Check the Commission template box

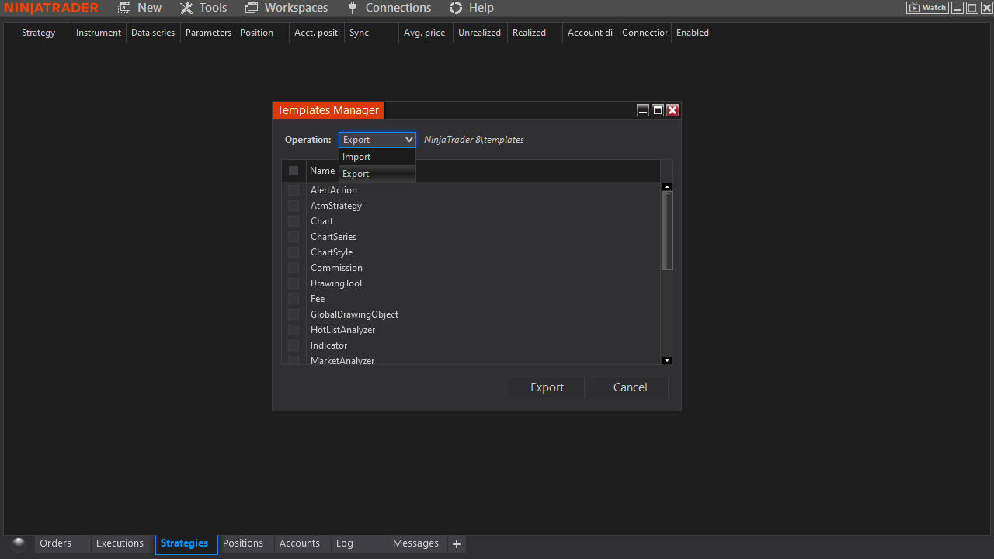pos(294,268)
